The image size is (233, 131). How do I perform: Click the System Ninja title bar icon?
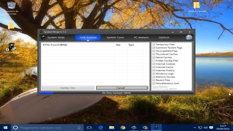tap(41, 32)
